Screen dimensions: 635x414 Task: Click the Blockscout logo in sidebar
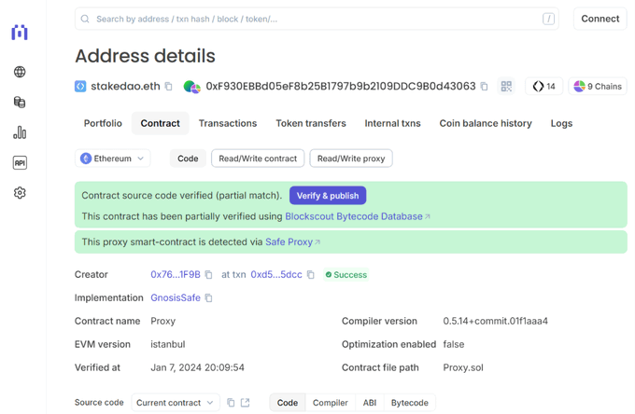20,33
